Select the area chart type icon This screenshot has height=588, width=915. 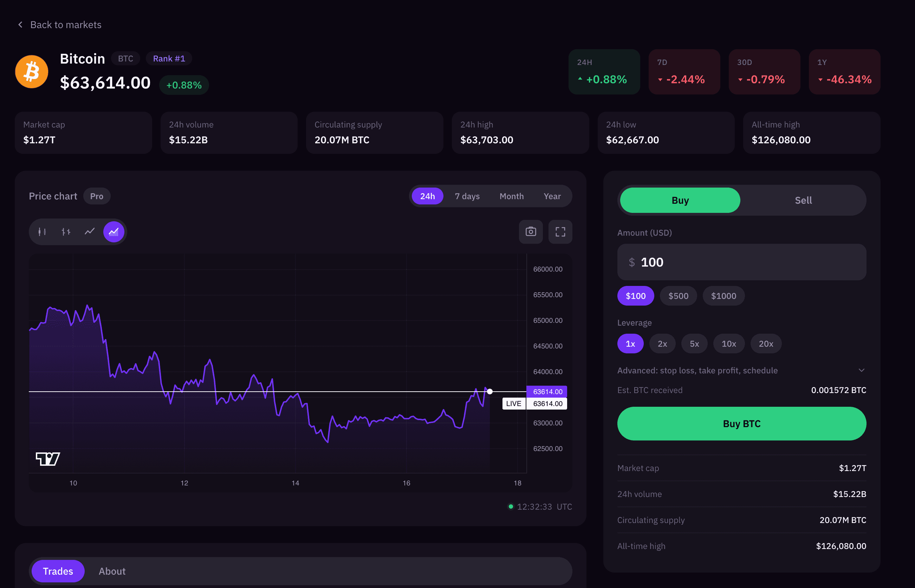pos(114,232)
